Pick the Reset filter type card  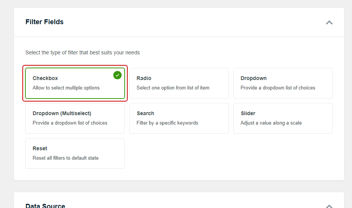(75, 153)
